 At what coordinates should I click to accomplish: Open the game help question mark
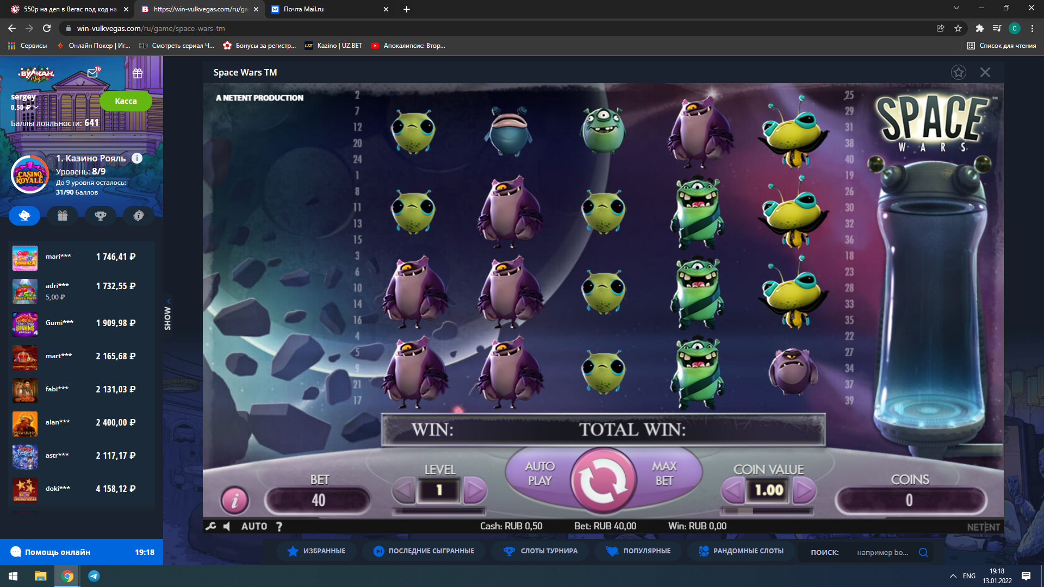click(279, 526)
